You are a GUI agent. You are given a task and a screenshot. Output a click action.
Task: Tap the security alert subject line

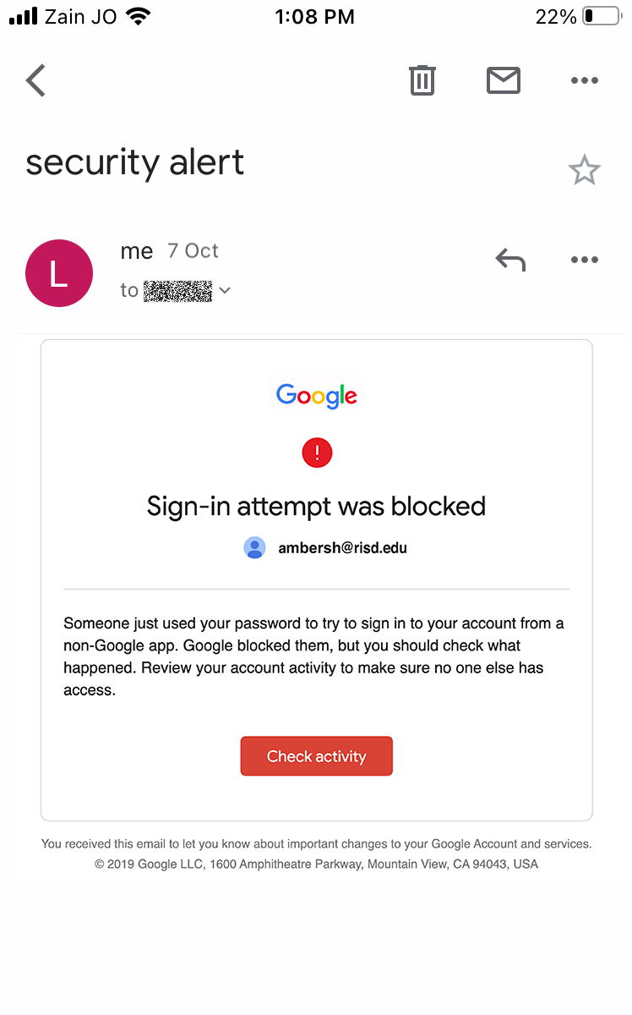[x=135, y=162]
